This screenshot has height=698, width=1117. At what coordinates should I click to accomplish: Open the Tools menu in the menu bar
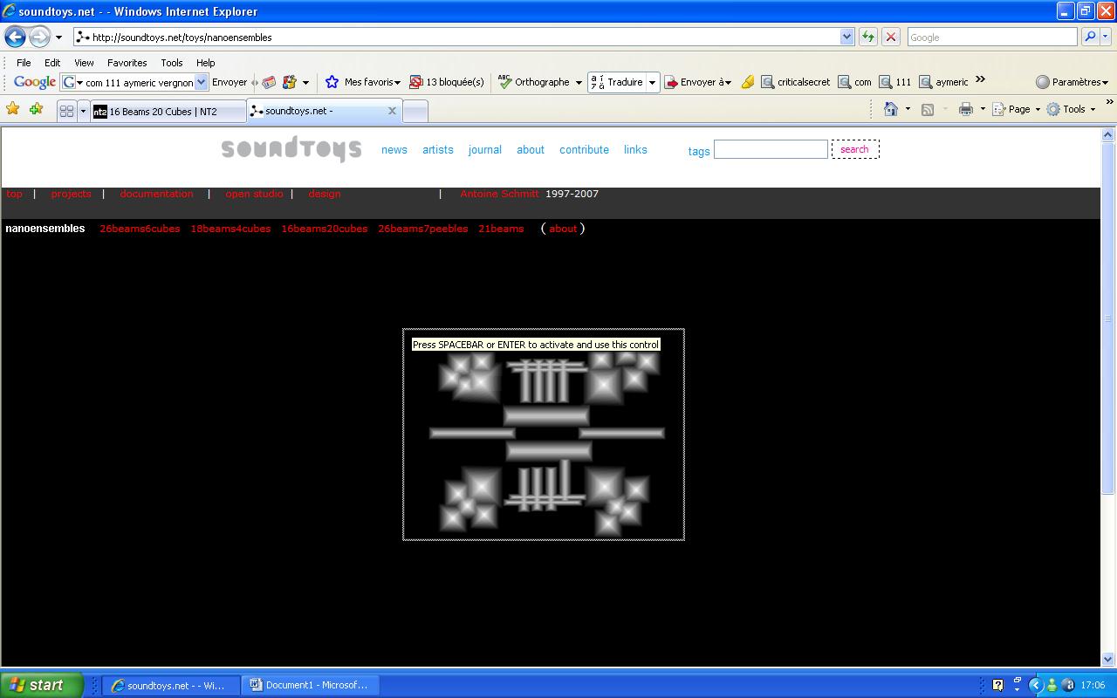[x=171, y=63]
